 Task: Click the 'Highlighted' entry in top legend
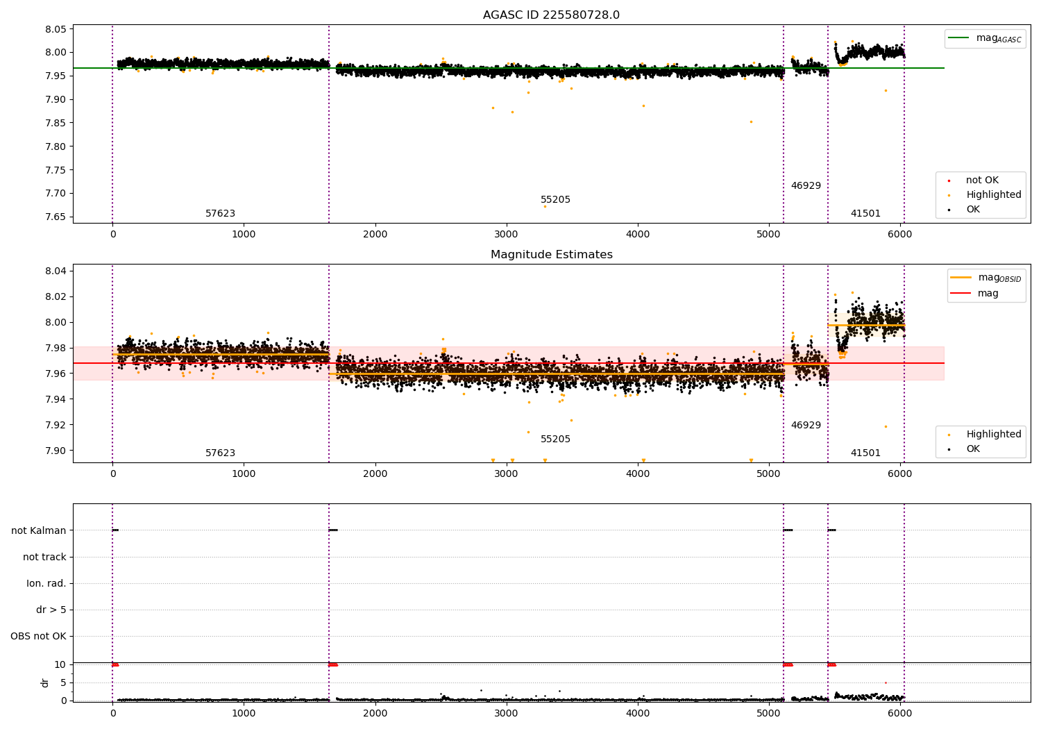point(993,195)
